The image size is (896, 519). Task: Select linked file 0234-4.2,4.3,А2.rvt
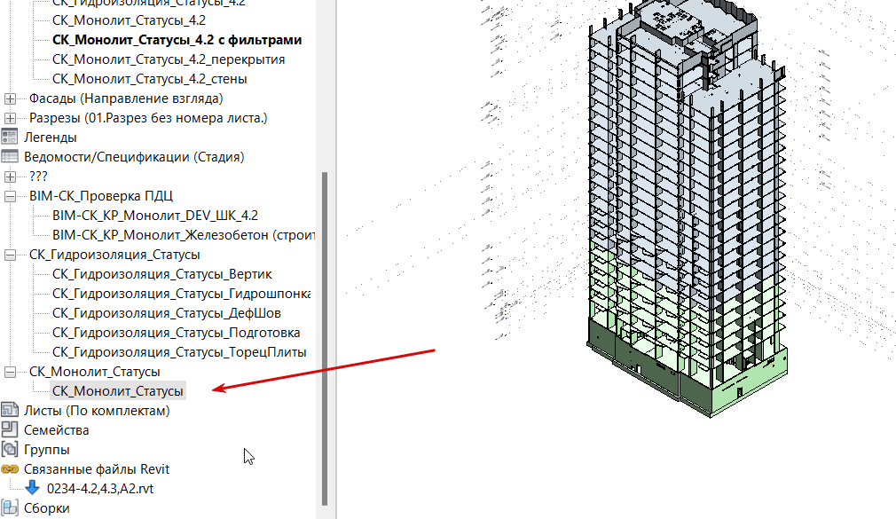(x=100, y=488)
